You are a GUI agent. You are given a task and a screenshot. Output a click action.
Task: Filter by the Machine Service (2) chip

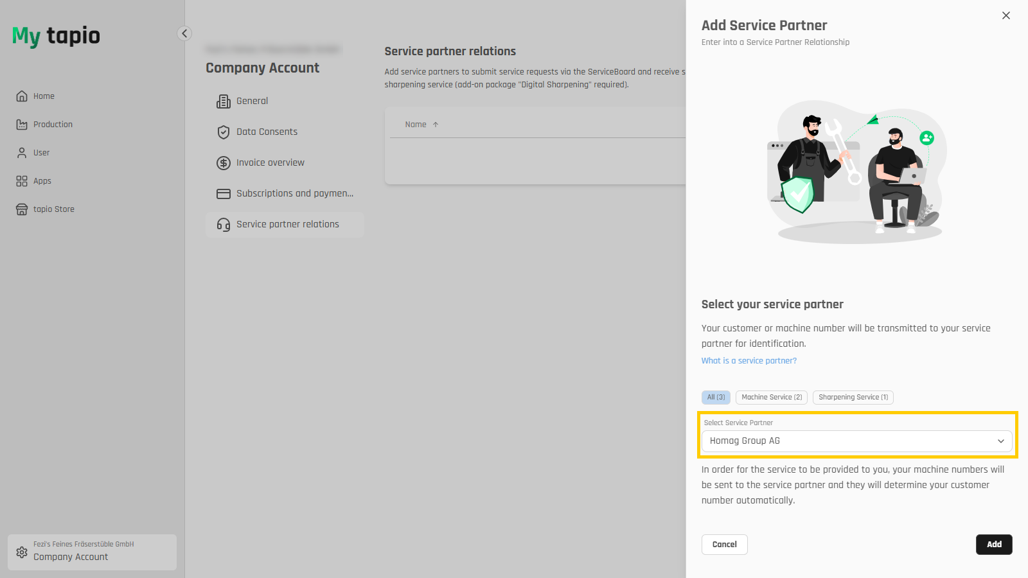coord(772,398)
